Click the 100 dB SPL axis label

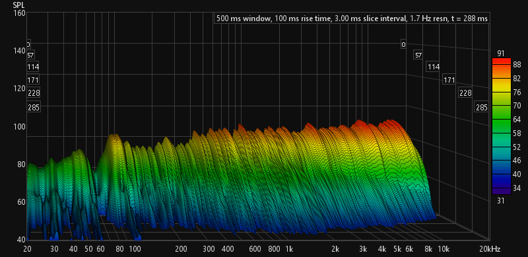coord(18,126)
